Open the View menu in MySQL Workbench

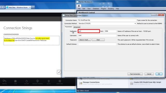tap(89, 9)
